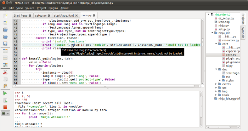Click the Open File folder icon
Image resolution: width=248 pixels, height=131 pixels.
tap(5, 30)
